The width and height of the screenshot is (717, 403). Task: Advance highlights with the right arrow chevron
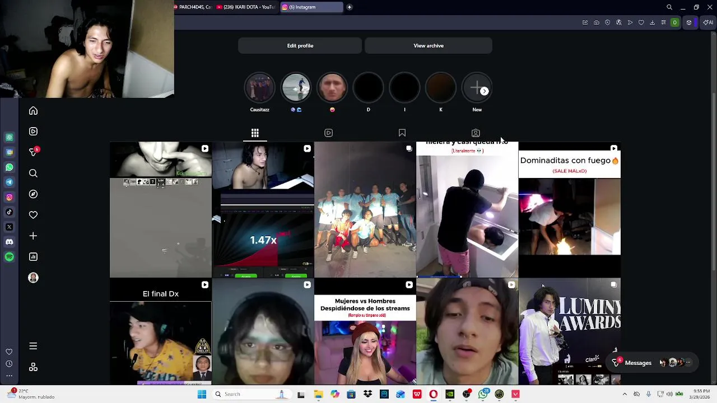click(485, 91)
